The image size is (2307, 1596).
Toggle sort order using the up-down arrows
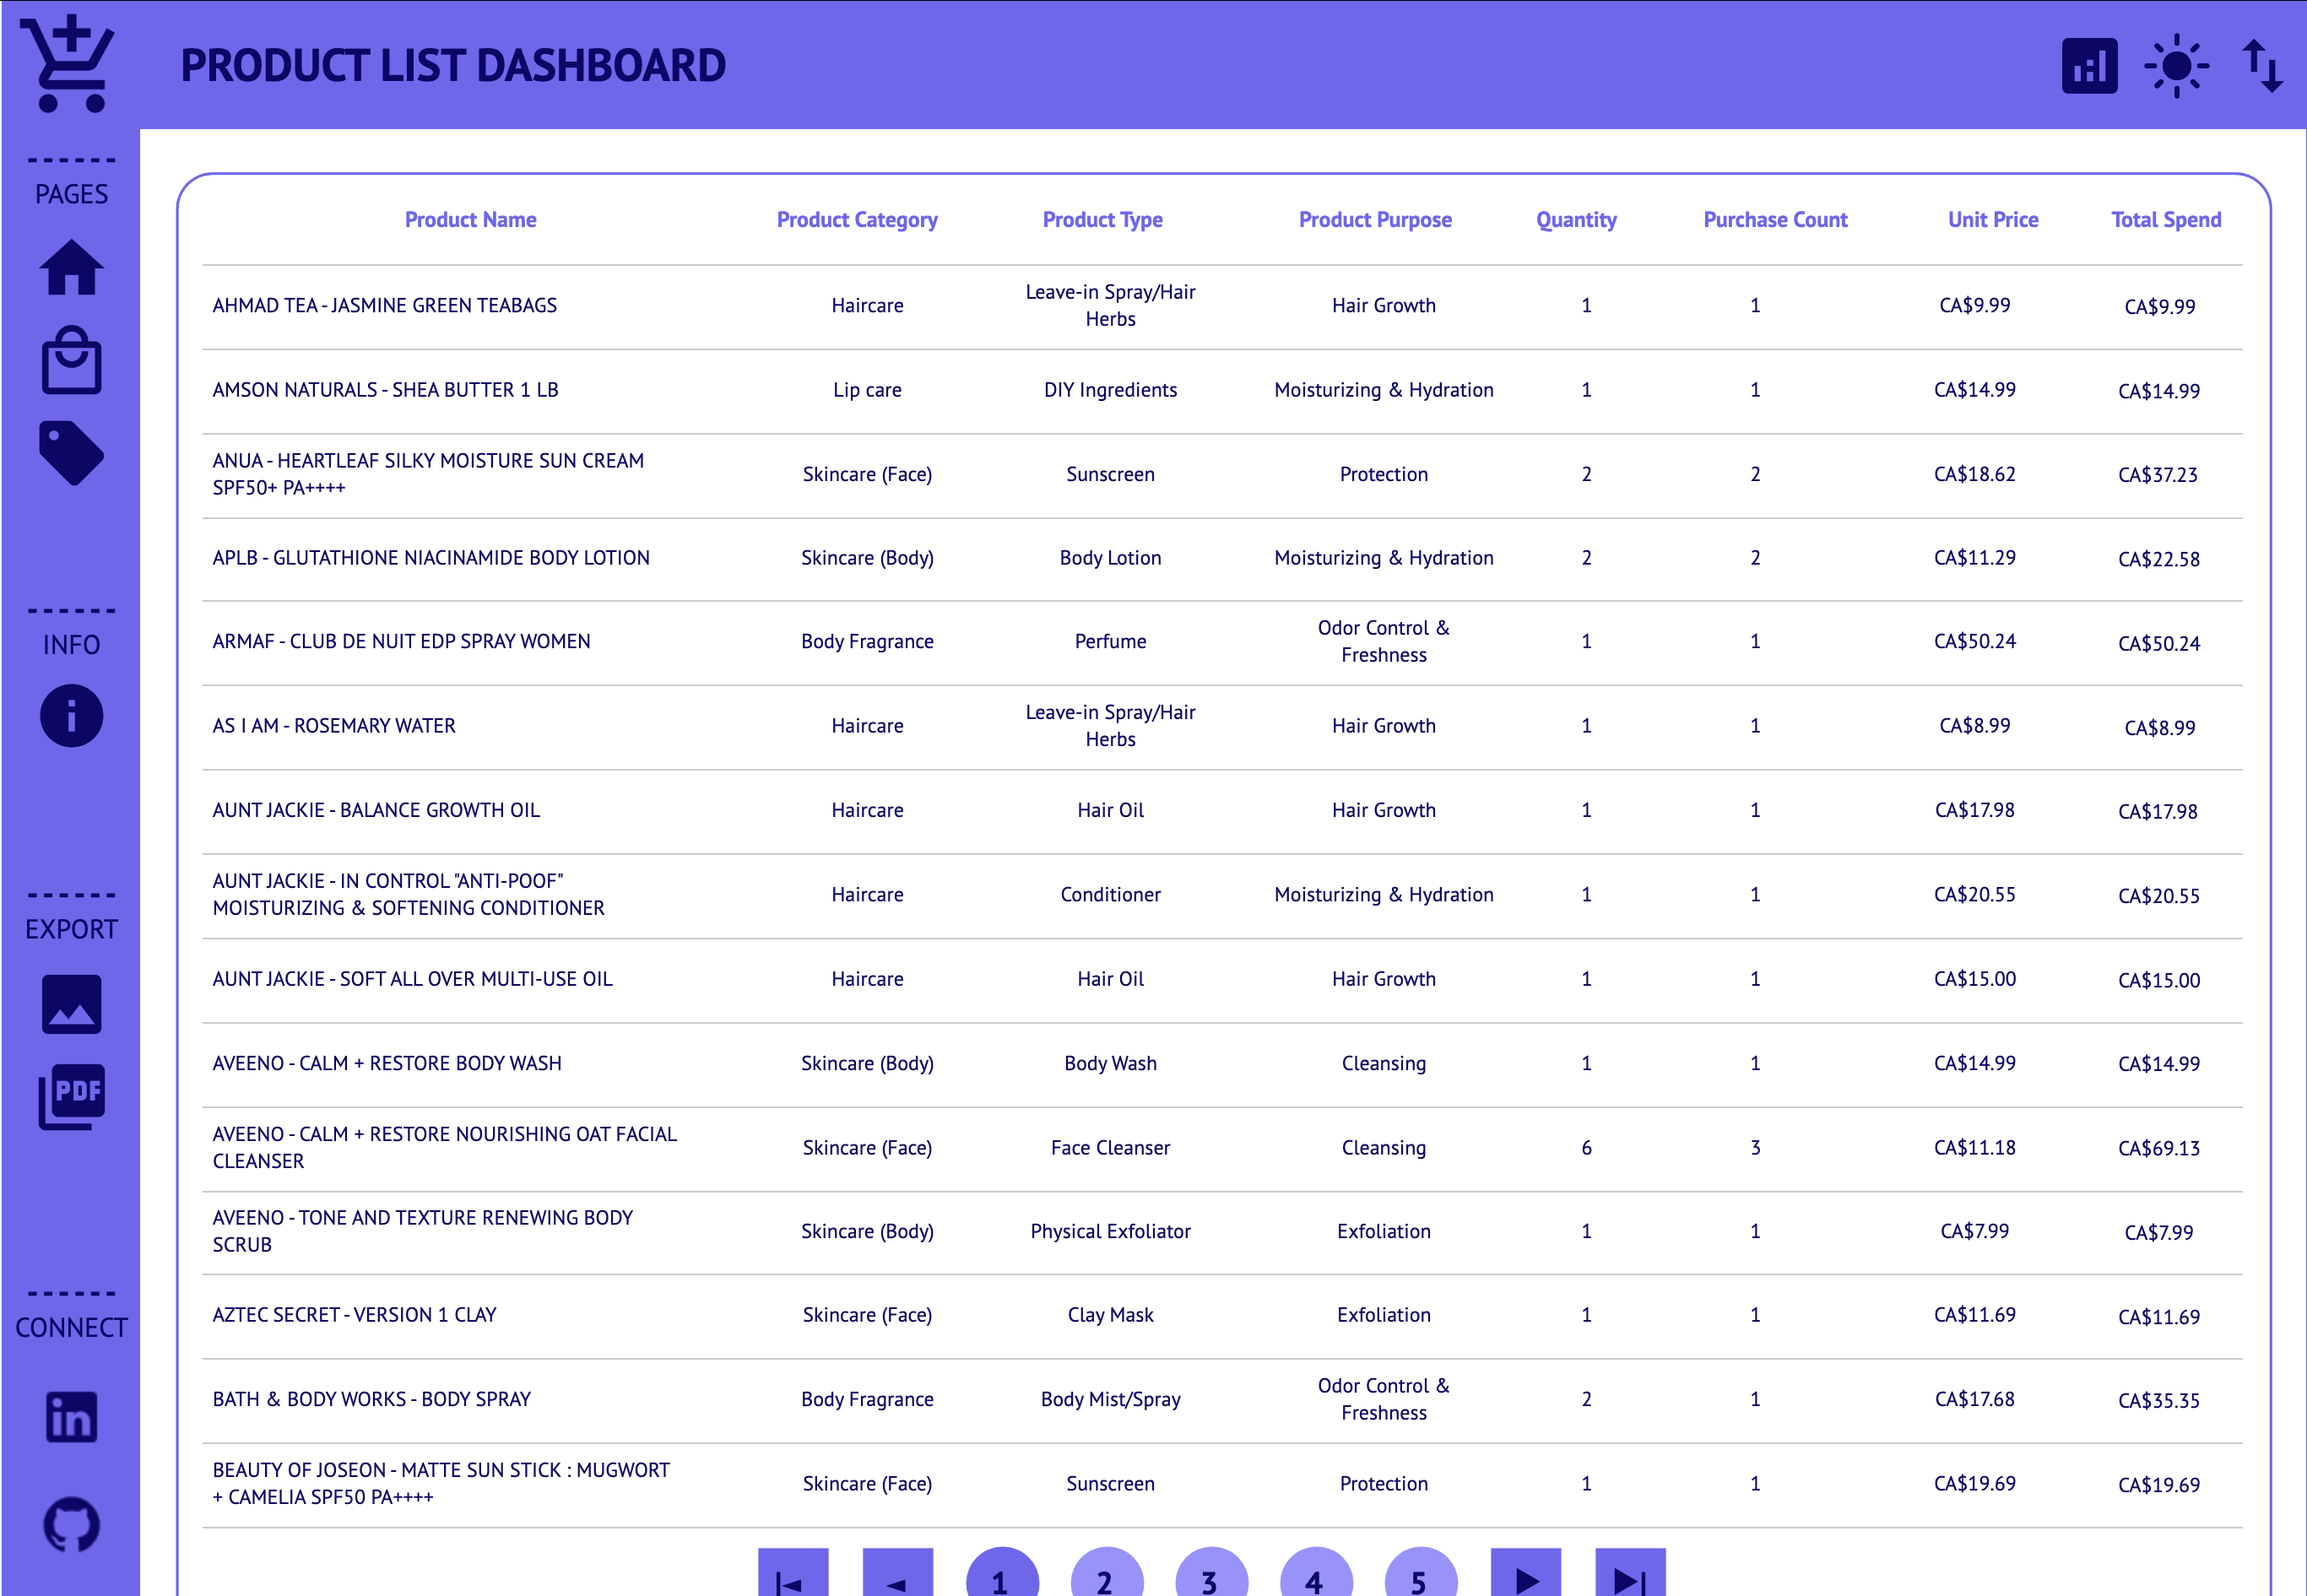coord(2263,65)
